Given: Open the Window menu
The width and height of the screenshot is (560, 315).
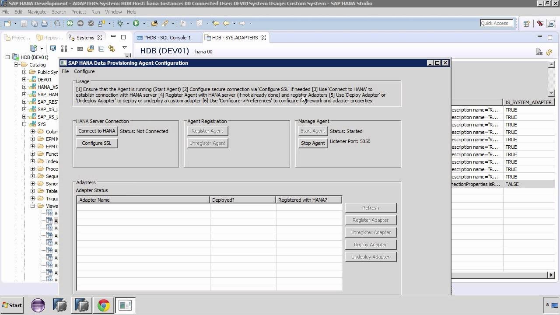Looking at the screenshot, I should tap(113, 12).
